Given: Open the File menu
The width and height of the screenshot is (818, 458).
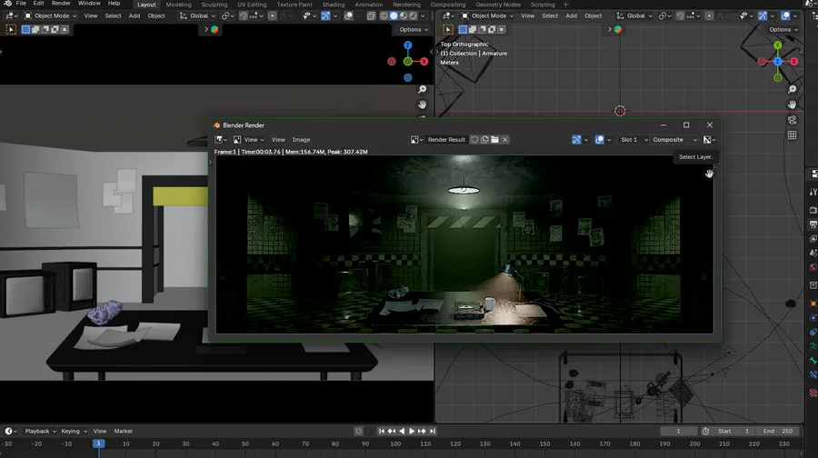Looking at the screenshot, I should click(x=21, y=4).
